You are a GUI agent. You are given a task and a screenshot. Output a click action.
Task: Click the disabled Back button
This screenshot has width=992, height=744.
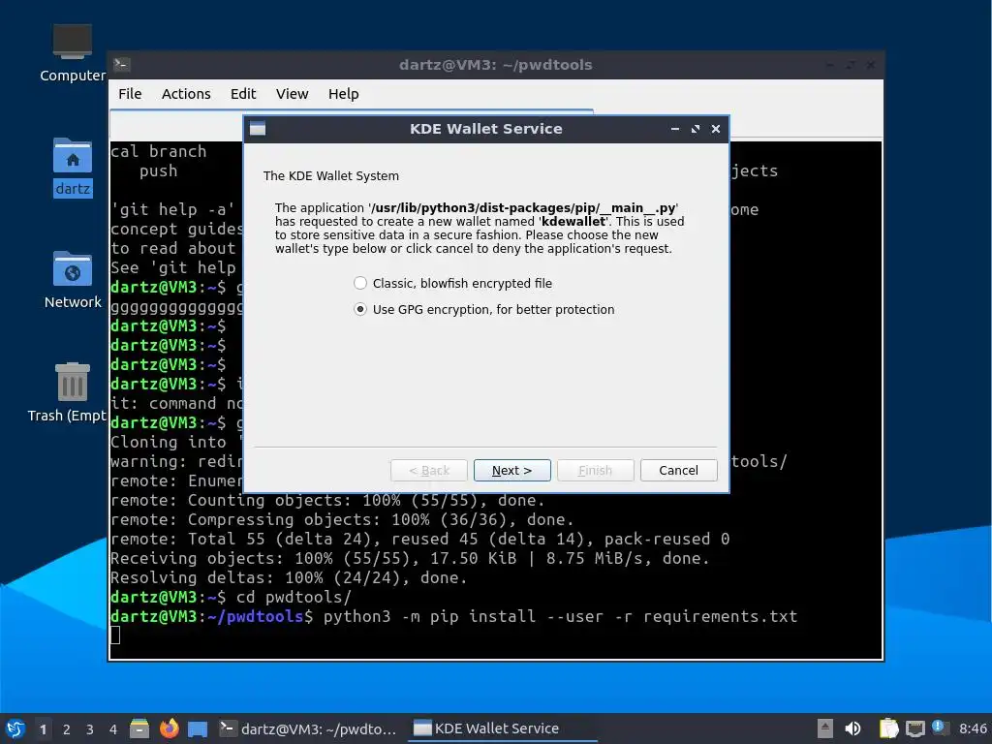[x=429, y=470]
